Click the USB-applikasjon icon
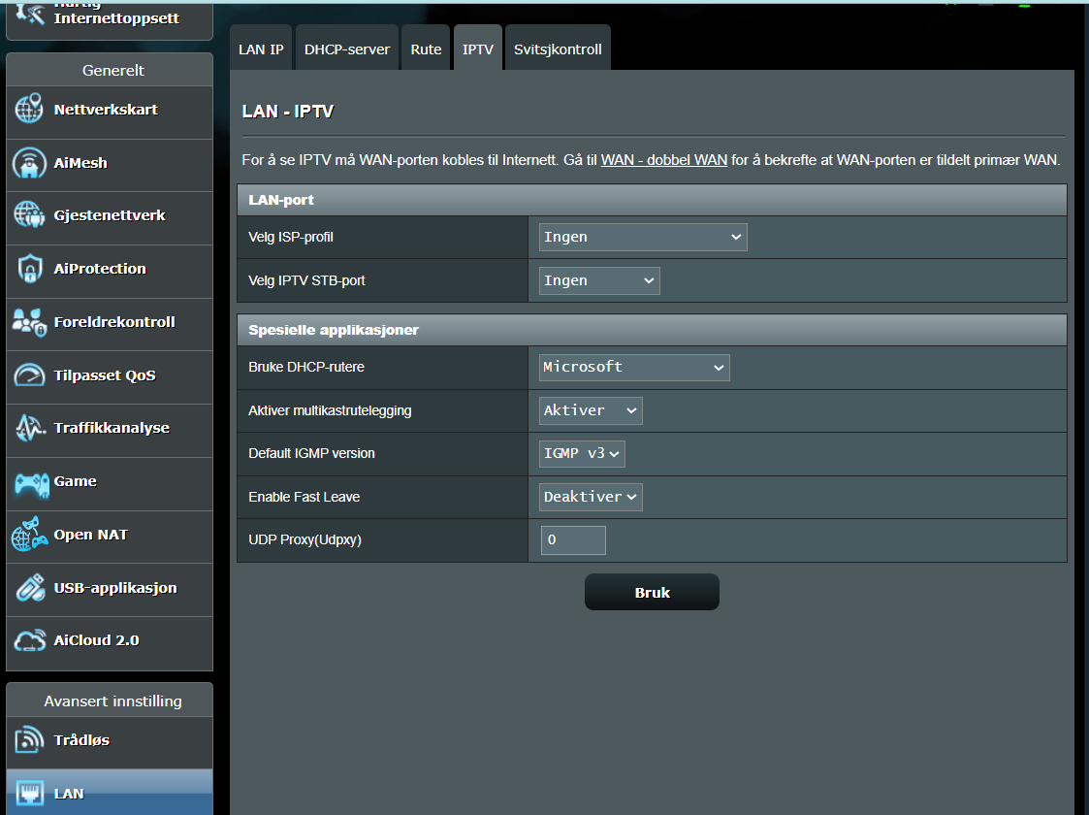This screenshot has height=815, width=1089. (x=29, y=588)
